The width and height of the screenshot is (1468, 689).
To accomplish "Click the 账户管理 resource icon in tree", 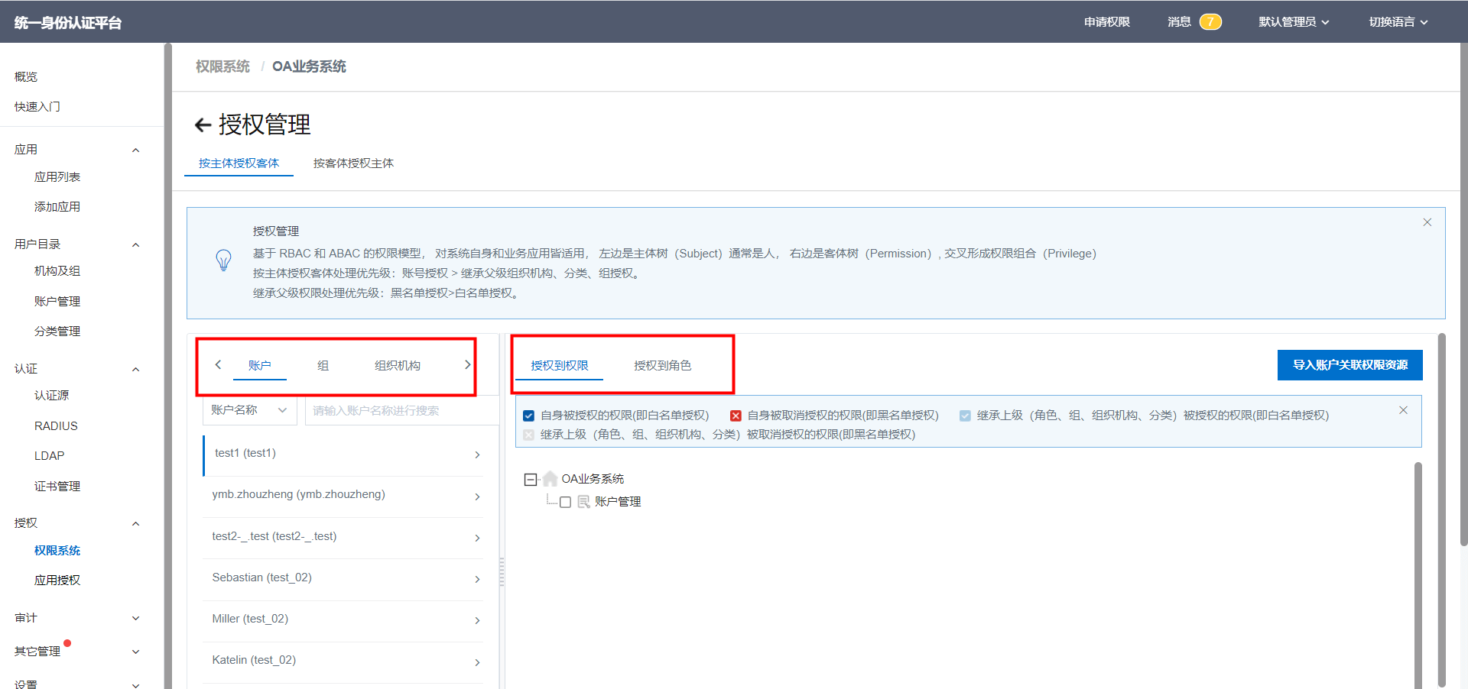I will tap(583, 502).
